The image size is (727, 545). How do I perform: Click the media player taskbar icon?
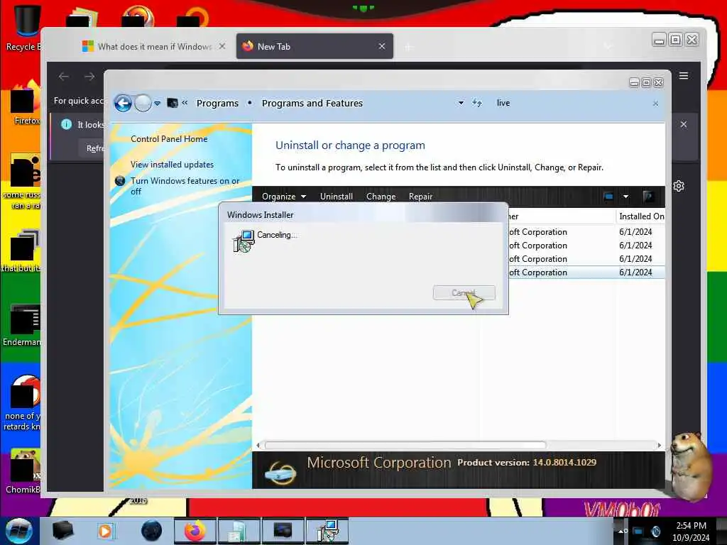(105, 531)
